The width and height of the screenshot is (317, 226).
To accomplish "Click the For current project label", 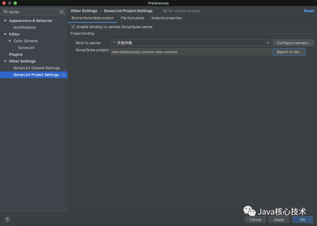I will coord(183,11).
